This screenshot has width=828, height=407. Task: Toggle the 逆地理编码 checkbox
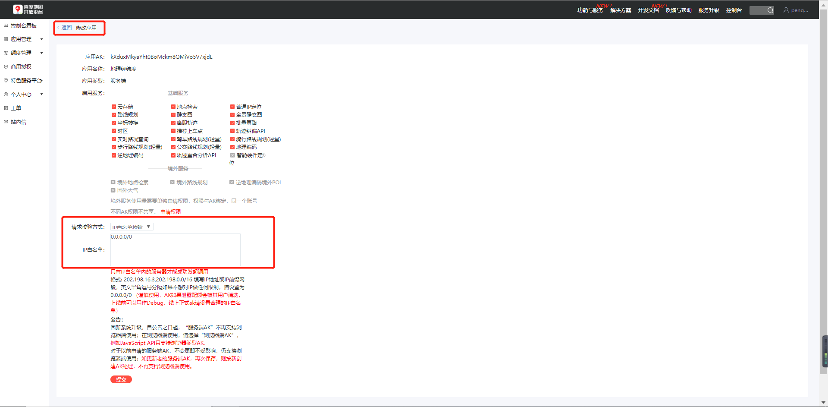coord(114,155)
